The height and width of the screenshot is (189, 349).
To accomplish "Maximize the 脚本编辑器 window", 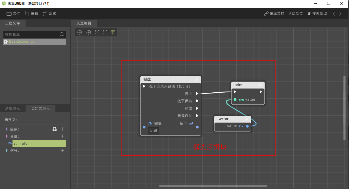I will 329,3.
